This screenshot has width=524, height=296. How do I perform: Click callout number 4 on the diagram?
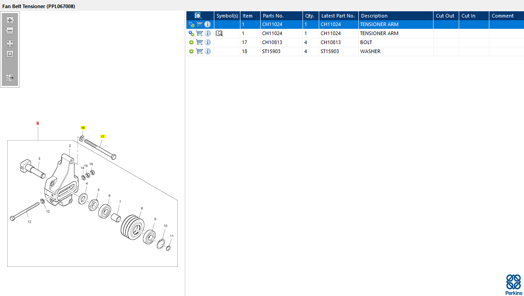tap(86, 184)
